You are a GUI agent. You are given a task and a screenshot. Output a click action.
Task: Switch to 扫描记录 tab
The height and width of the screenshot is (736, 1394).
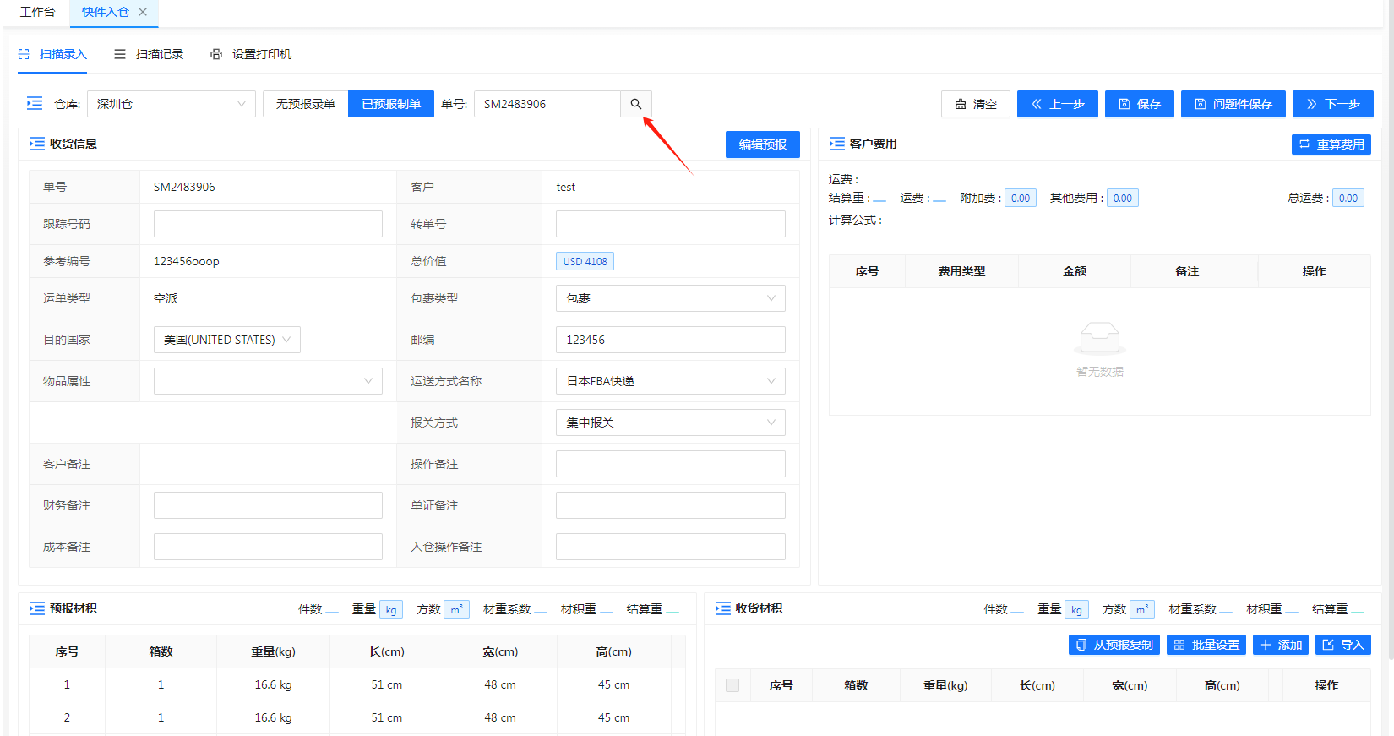pos(149,54)
